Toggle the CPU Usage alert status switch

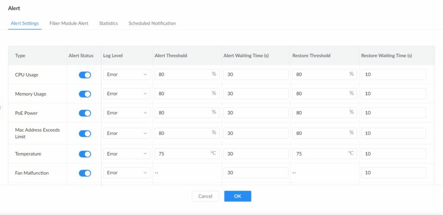[85, 75]
